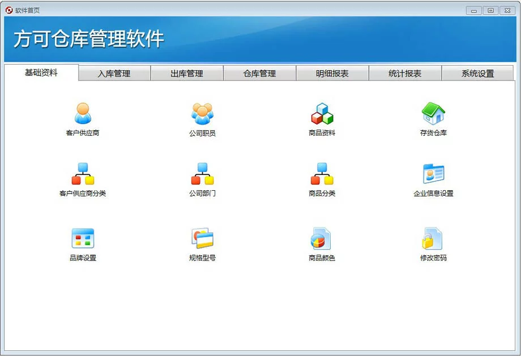521x356 pixels.
Task: Open the 规格型号 icon
Action: click(202, 238)
